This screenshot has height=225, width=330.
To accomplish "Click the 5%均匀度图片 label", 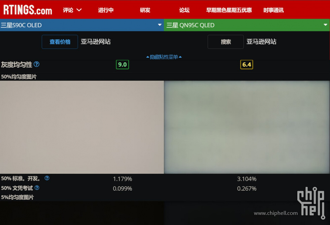I will click(17, 197).
